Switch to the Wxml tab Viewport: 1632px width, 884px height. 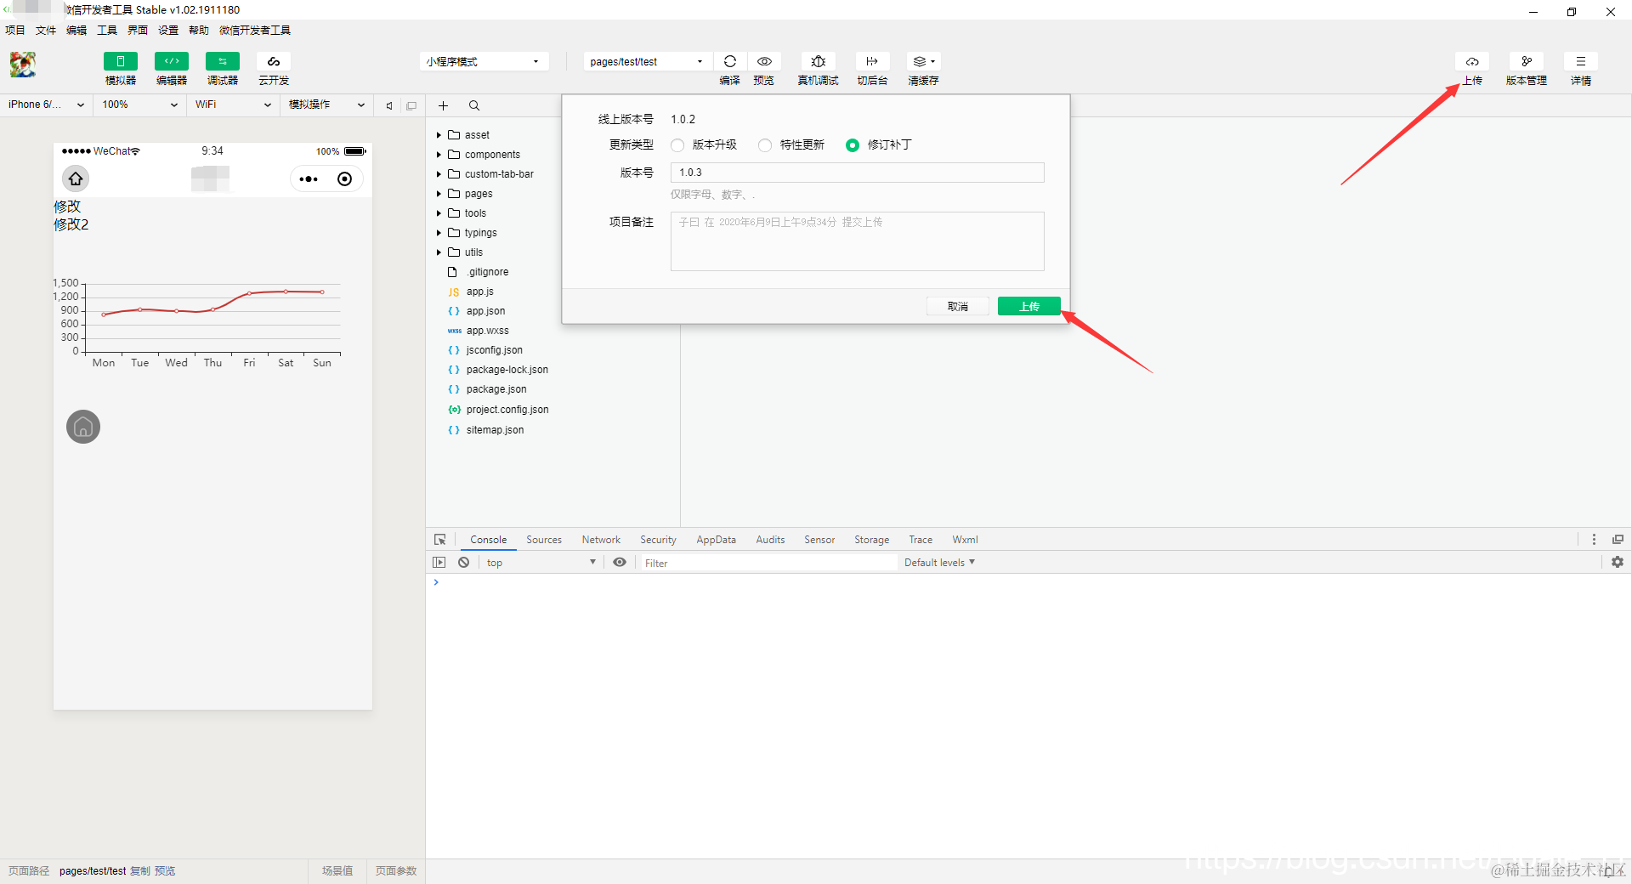(x=965, y=540)
